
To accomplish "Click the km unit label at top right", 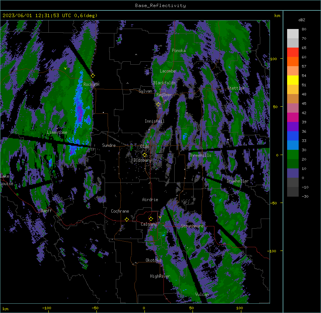I will (x=277, y=16).
